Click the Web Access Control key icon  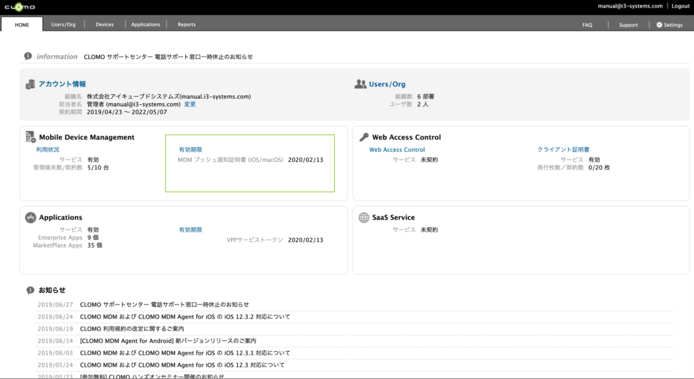[364, 137]
